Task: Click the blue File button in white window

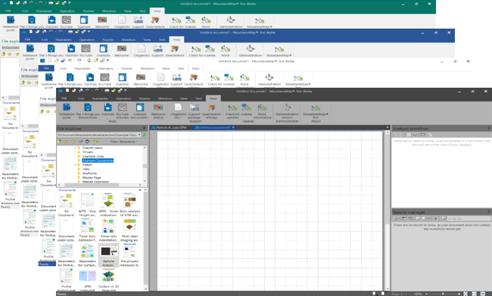Action: [46, 68]
